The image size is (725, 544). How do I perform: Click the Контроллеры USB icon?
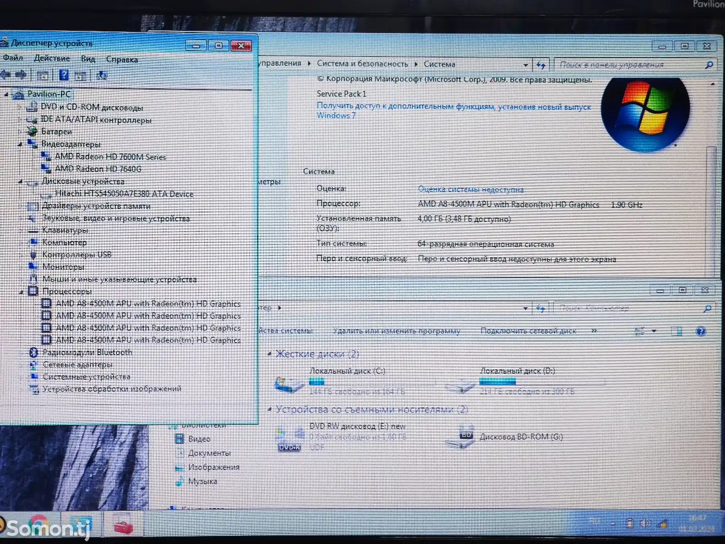coord(33,255)
